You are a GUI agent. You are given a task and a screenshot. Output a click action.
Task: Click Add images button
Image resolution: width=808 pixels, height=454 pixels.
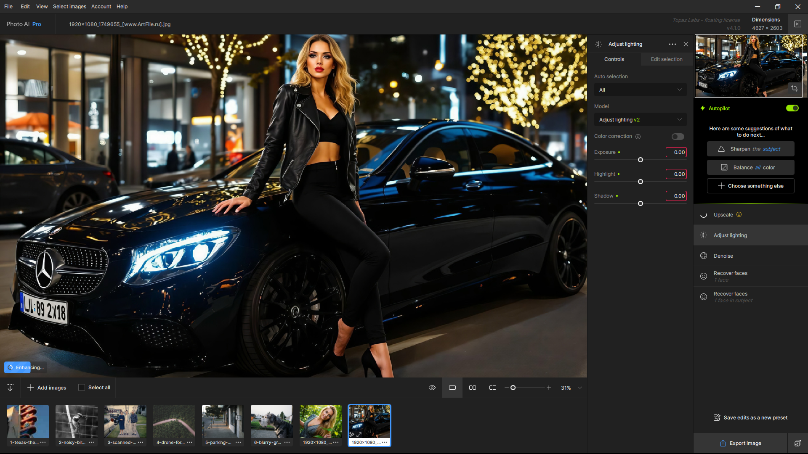coord(47,388)
